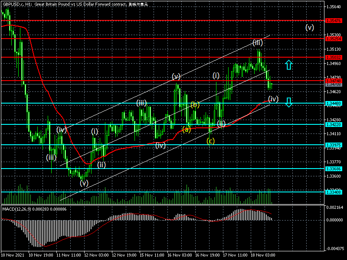Click the cyan 1.33408 price level tag
The image size is (347, 260).
click(335, 192)
